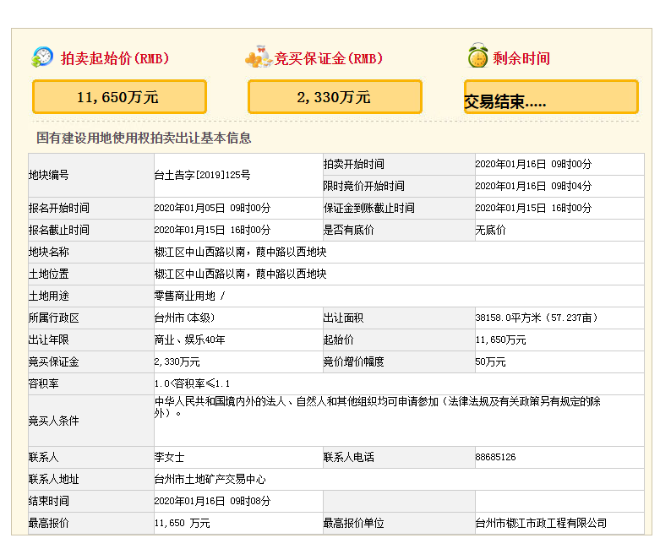Screen dimensions: 660x538
Task: Click the address 台州市土地矿产交易中心
Action: coord(210,479)
